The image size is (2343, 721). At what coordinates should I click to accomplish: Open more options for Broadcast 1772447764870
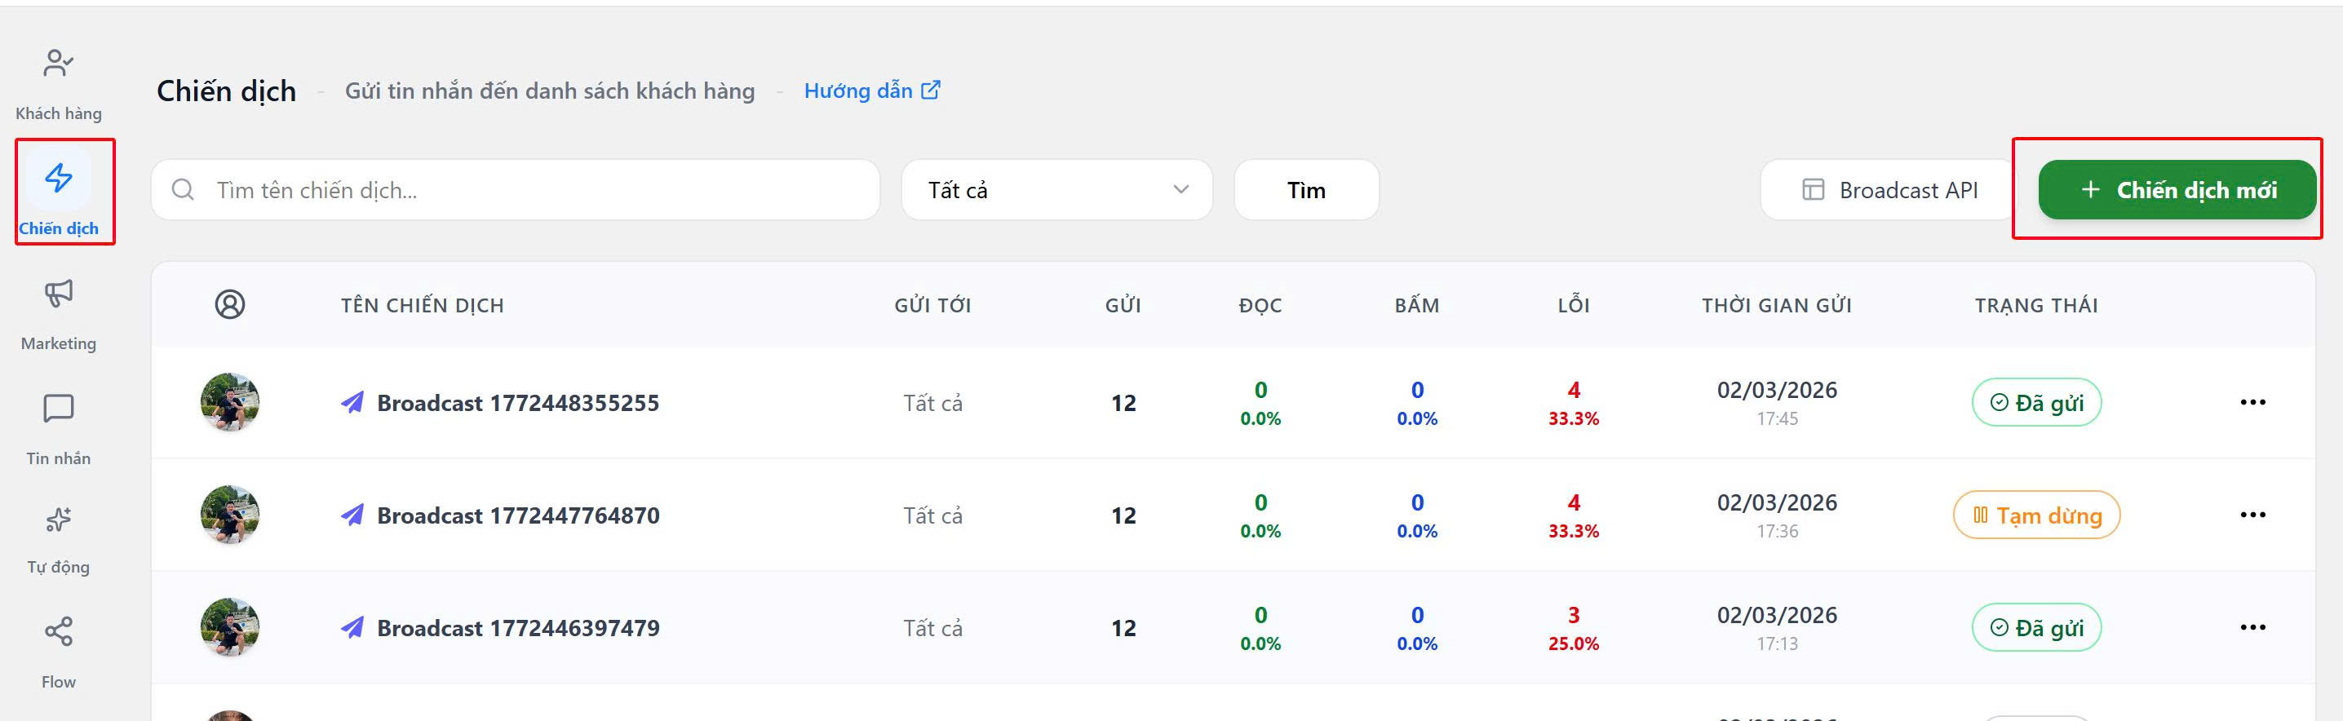coord(2252,515)
